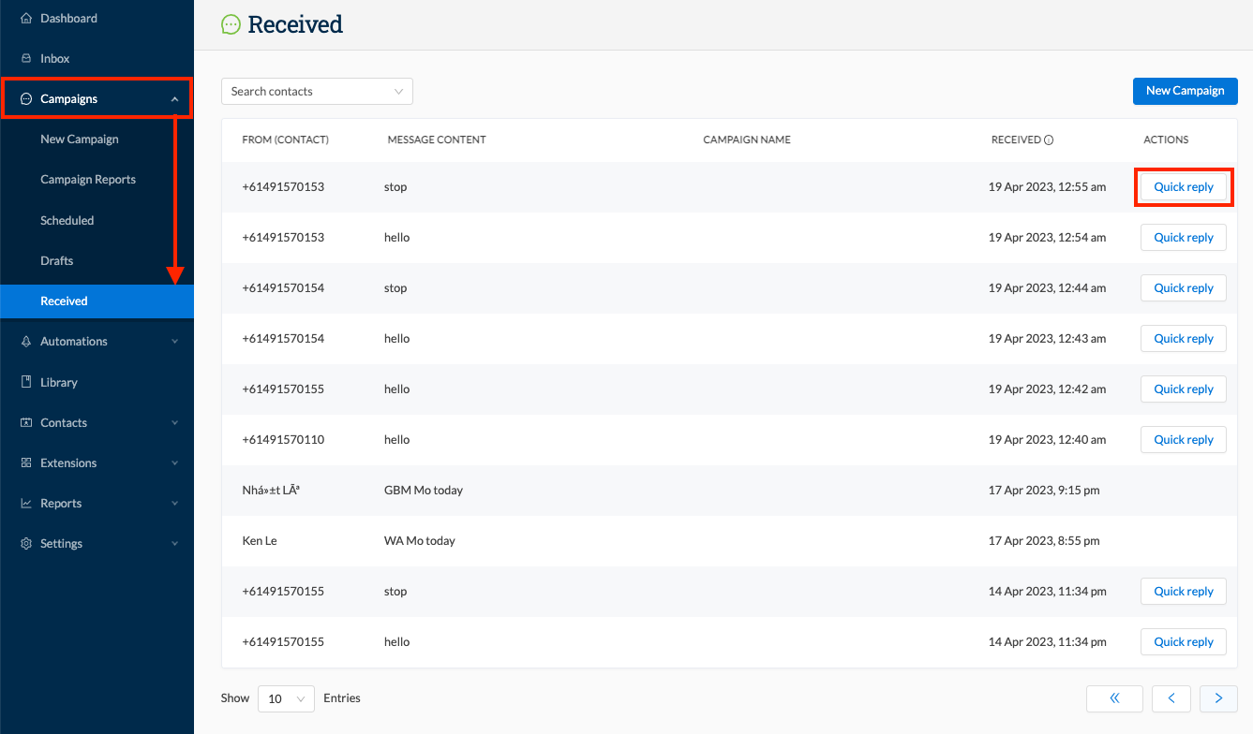Collapse the Campaigns menu chevron
Viewport: 1253px width, 734px height.
tap(175, 99)
